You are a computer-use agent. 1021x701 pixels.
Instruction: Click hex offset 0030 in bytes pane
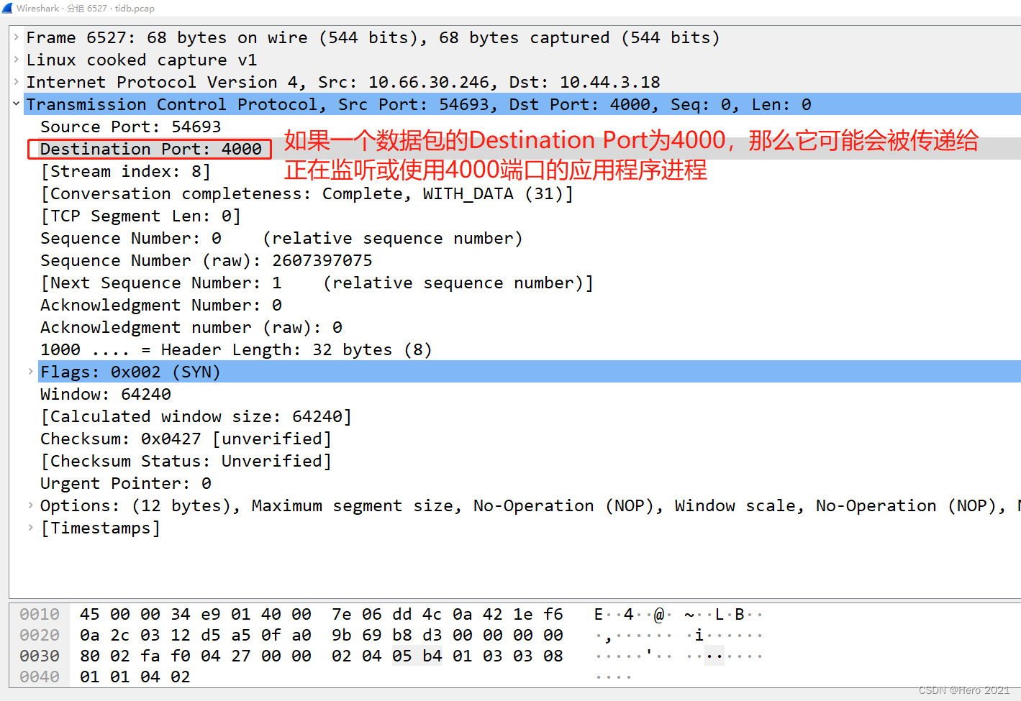click(x=40, y=656)
